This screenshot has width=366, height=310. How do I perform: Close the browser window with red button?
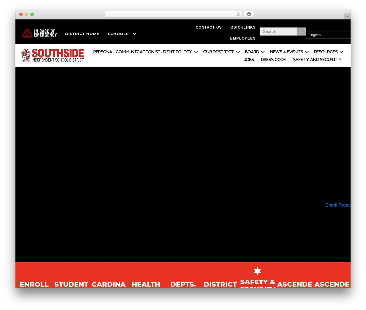(x=21, y=14)
